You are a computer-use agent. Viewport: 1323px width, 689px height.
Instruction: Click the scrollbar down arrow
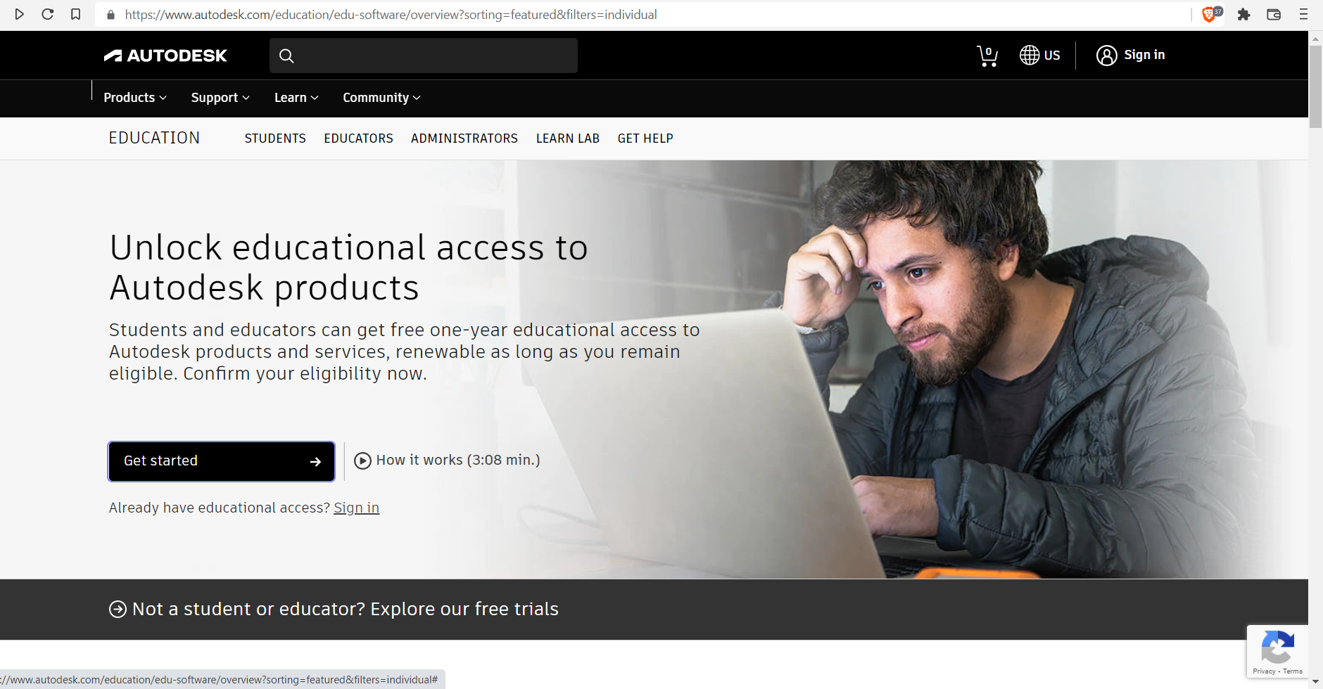pos(1315,682)
